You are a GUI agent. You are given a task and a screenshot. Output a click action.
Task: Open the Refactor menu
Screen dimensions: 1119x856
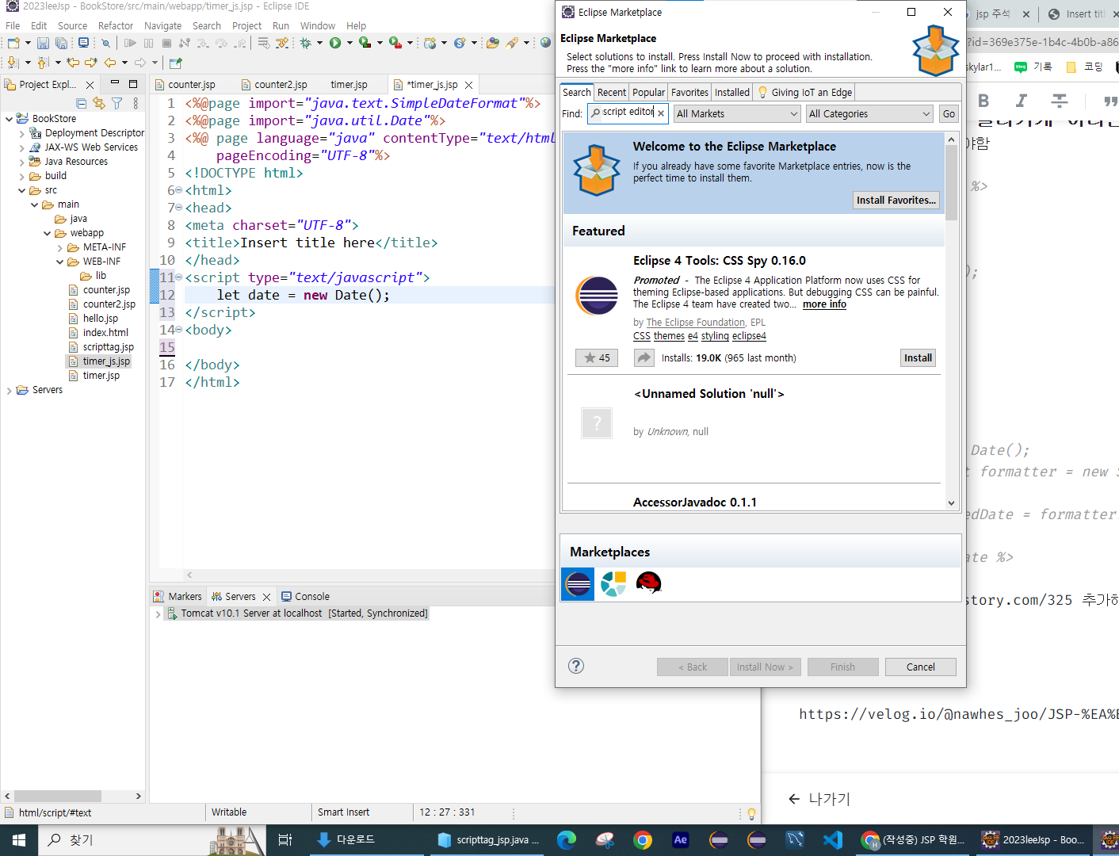[x=116, y=25]
